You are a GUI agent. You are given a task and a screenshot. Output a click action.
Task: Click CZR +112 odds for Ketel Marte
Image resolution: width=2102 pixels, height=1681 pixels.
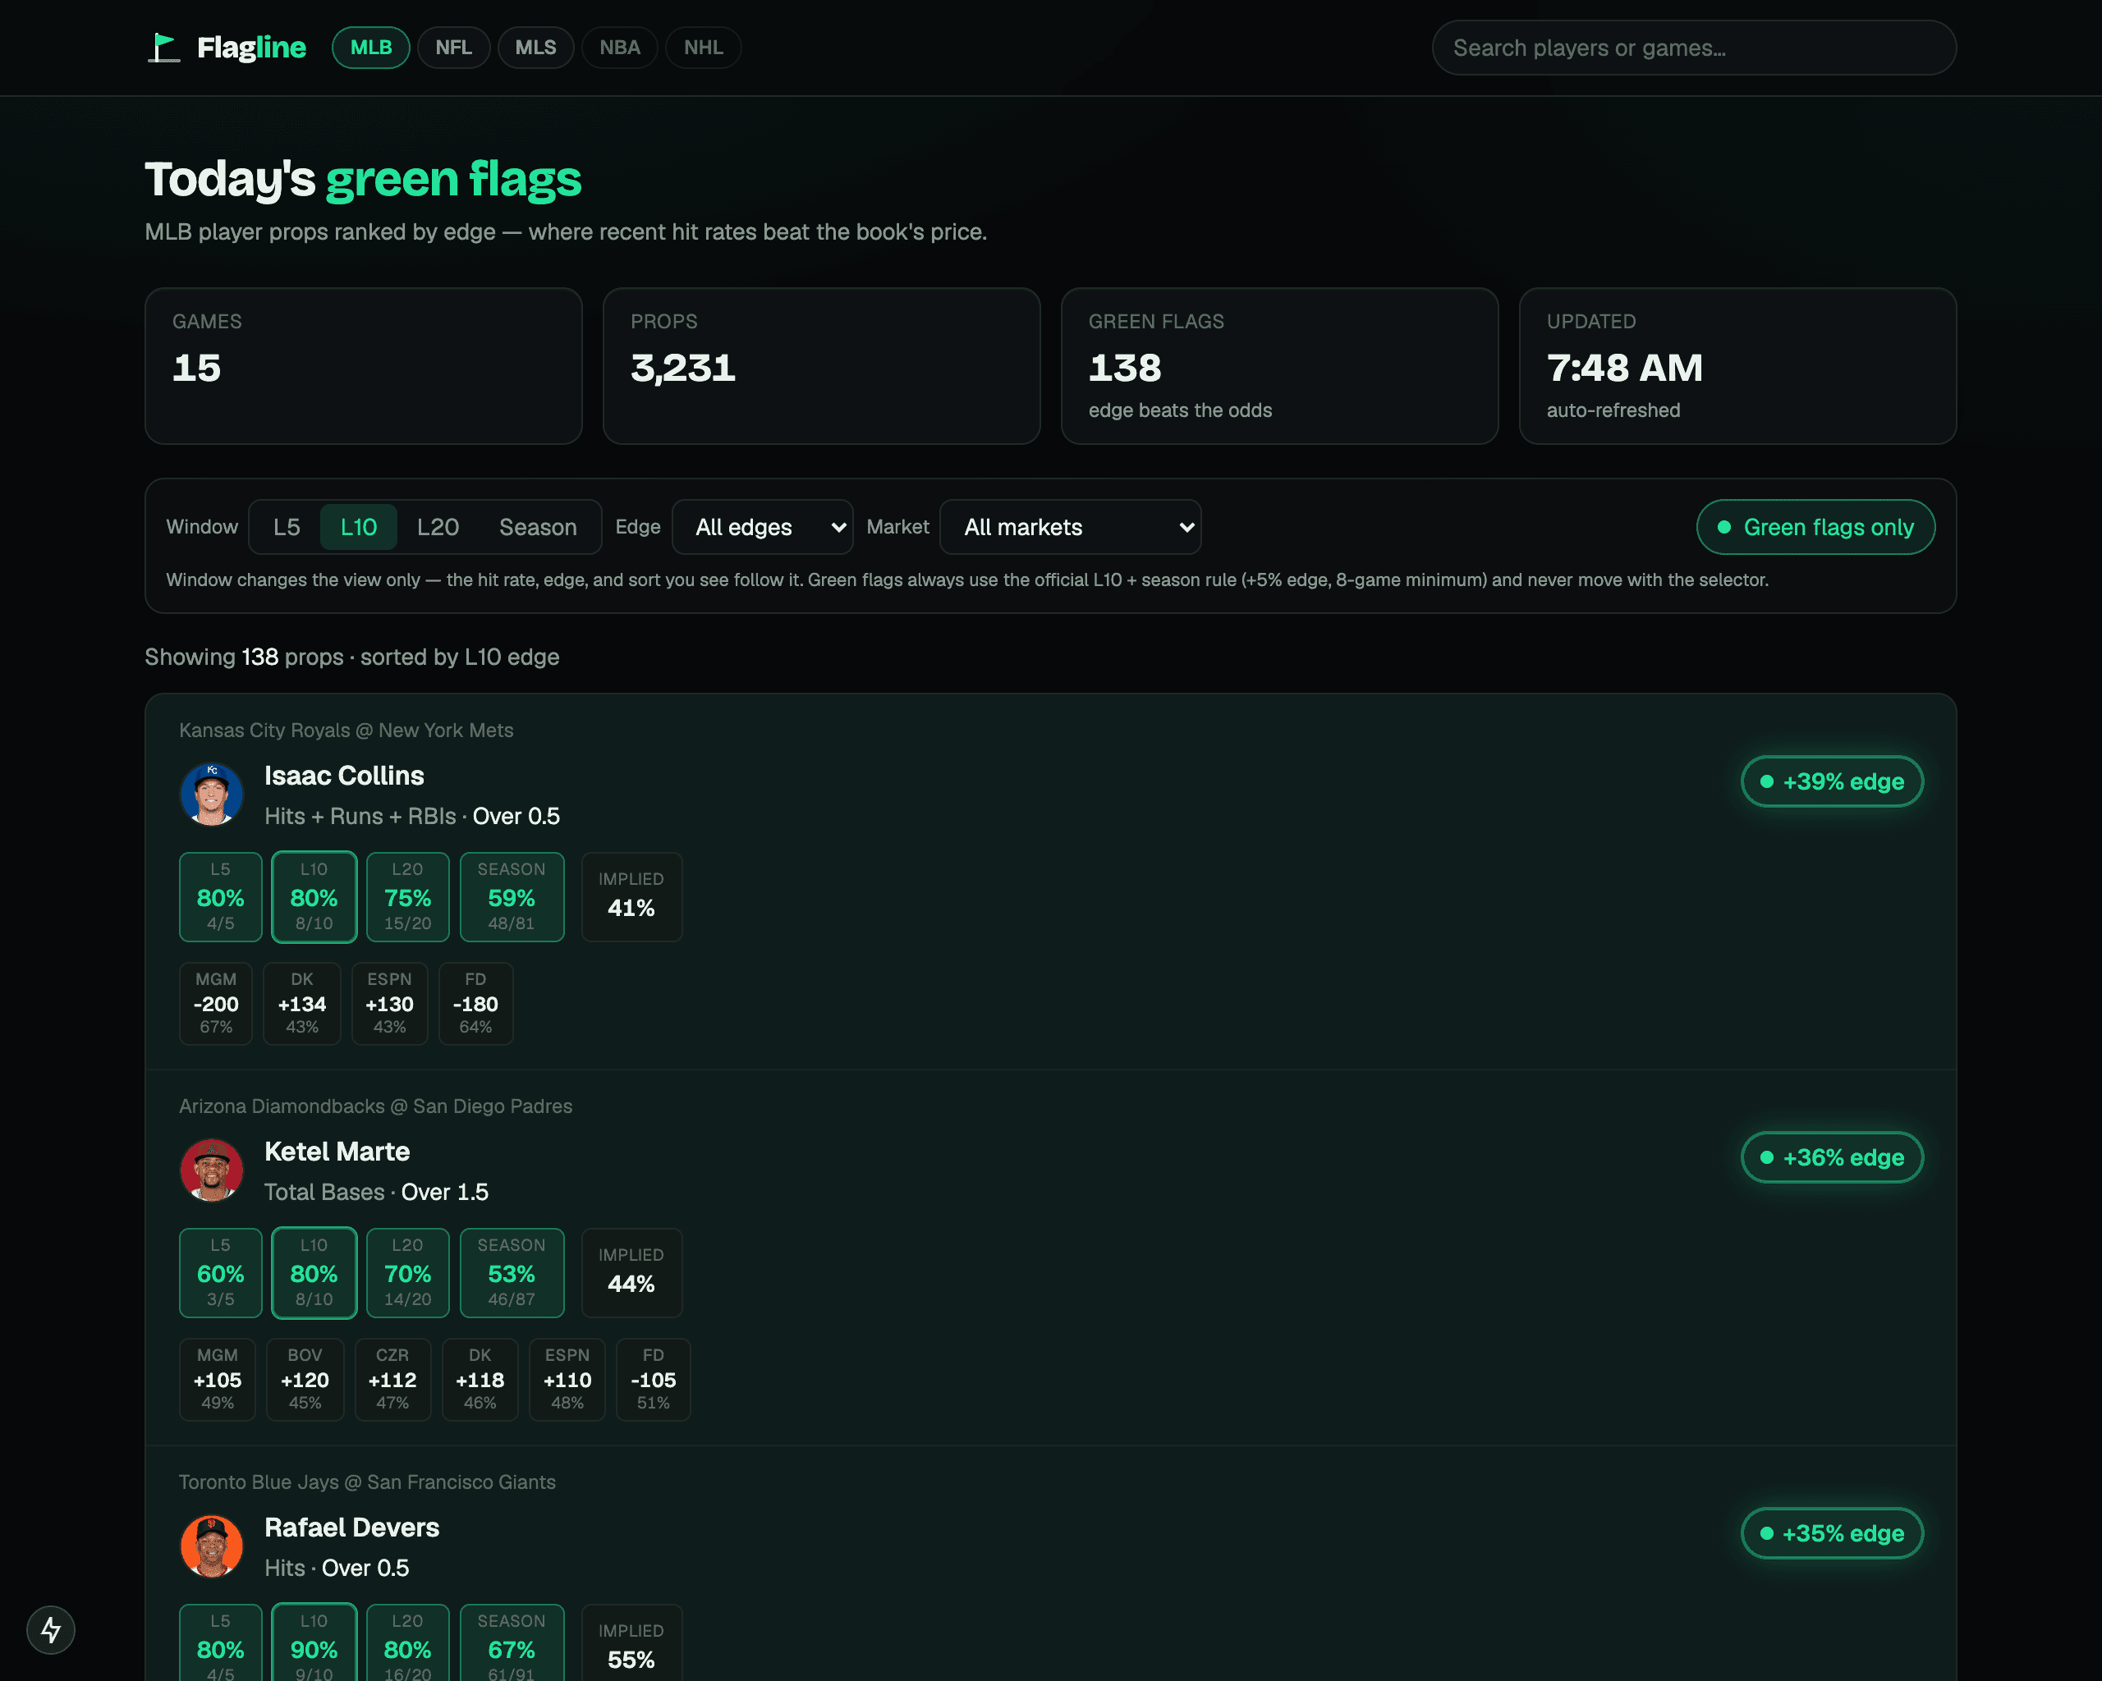(x=393, y=1380)
